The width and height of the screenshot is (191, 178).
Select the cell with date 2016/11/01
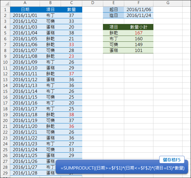point(25,15)
